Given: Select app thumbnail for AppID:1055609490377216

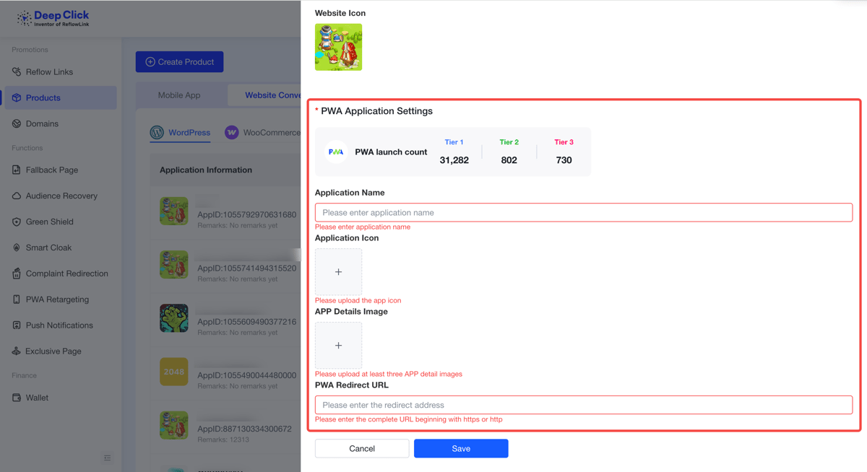Looking at the screenshot, I should coord(174,318).
